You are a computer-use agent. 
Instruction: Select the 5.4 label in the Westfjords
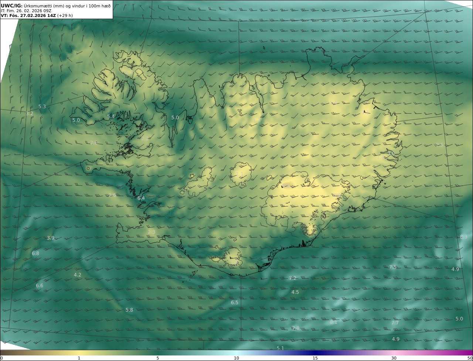click(111, 117)
